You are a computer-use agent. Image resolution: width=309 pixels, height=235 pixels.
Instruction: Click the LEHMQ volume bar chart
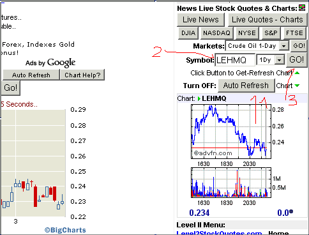[x=231, y=183]
